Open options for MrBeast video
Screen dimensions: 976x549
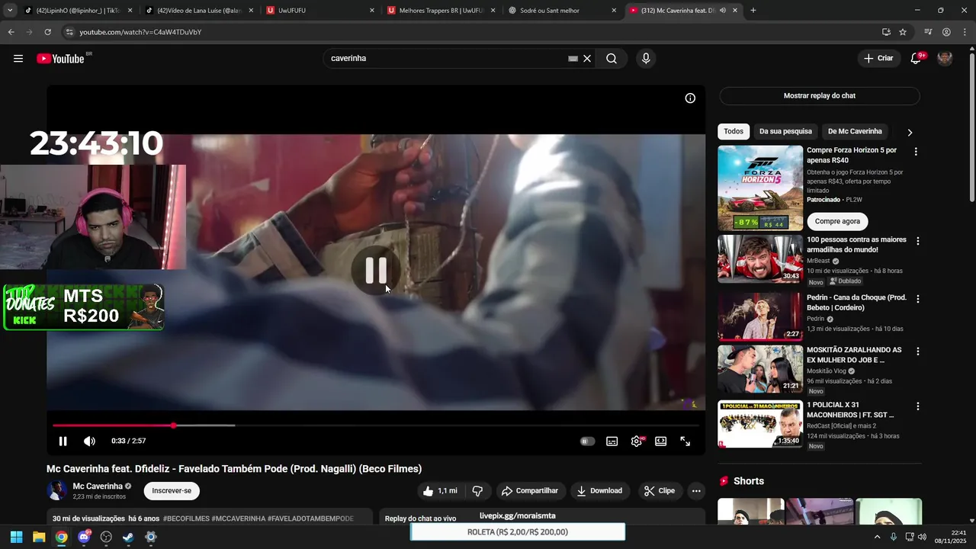[917, 241]
